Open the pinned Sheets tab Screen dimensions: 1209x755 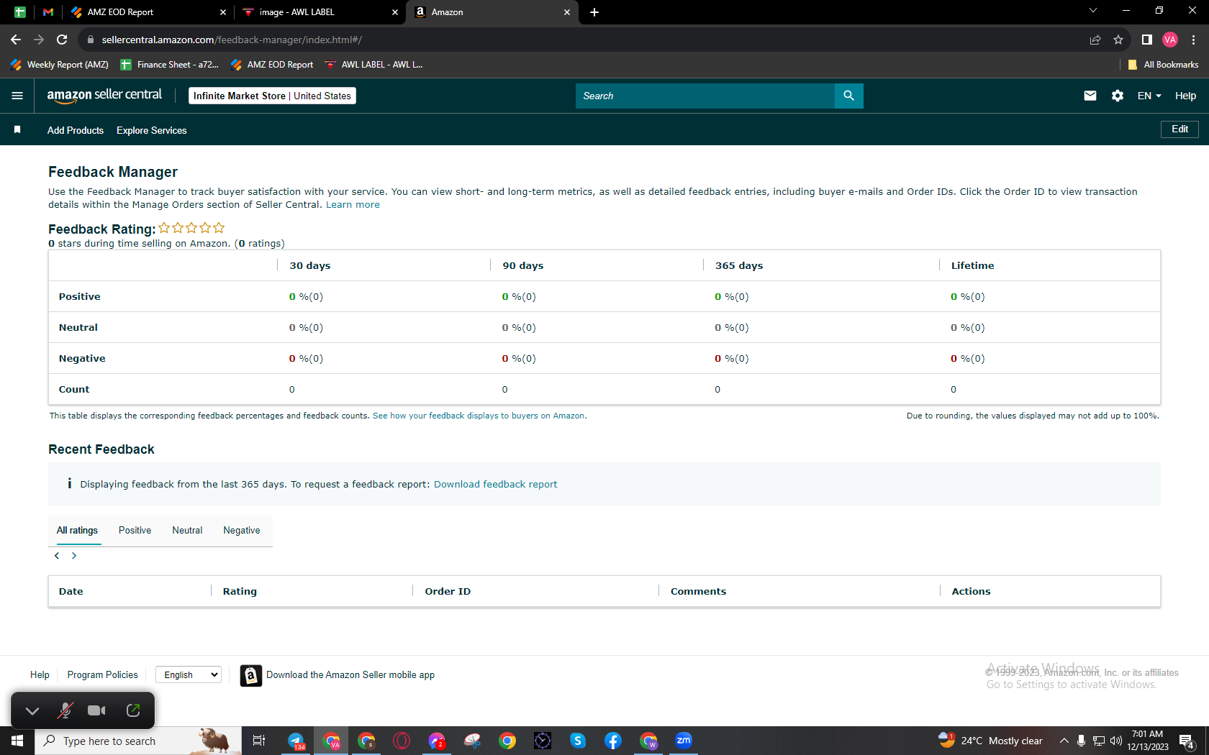(x=20, y=12)
